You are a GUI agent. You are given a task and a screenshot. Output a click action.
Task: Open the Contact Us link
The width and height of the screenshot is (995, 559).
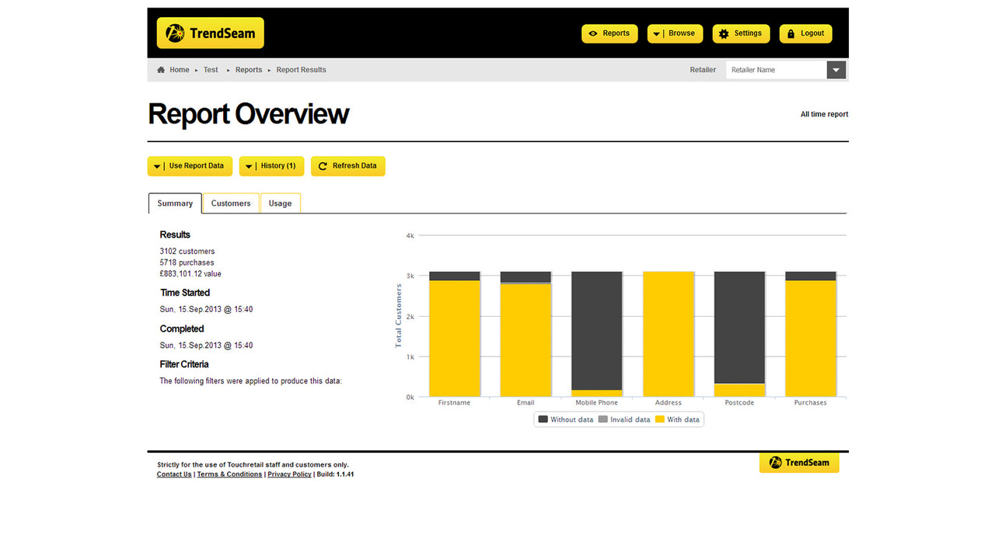(x=173, y=474)
